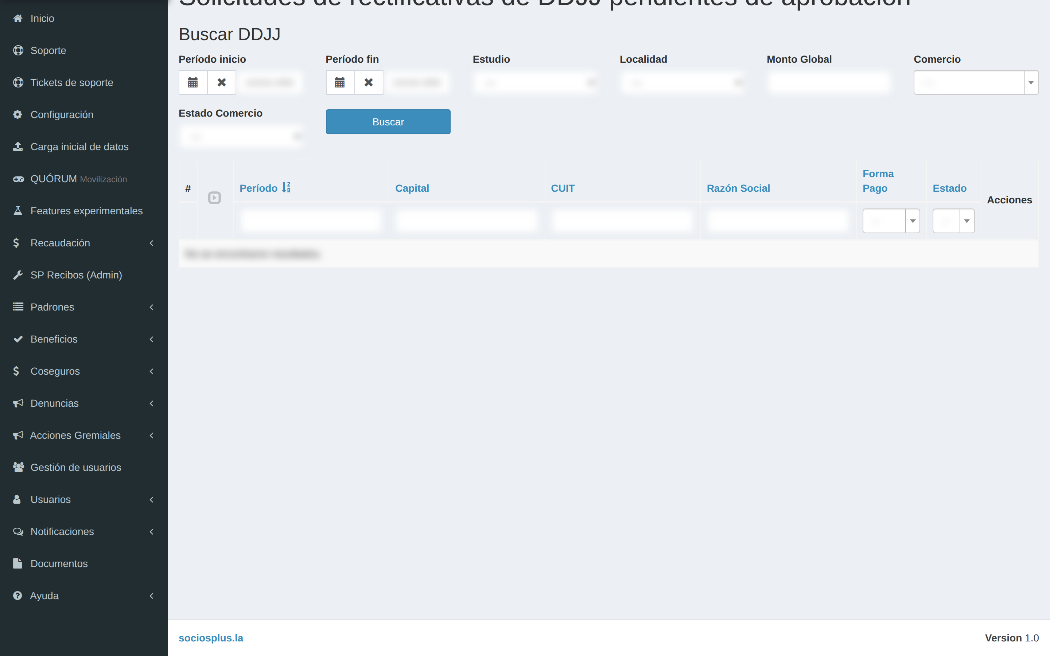Open the Notificaciones menu item
Viewport: 1050px width, 656px height.
coord(84,531)
